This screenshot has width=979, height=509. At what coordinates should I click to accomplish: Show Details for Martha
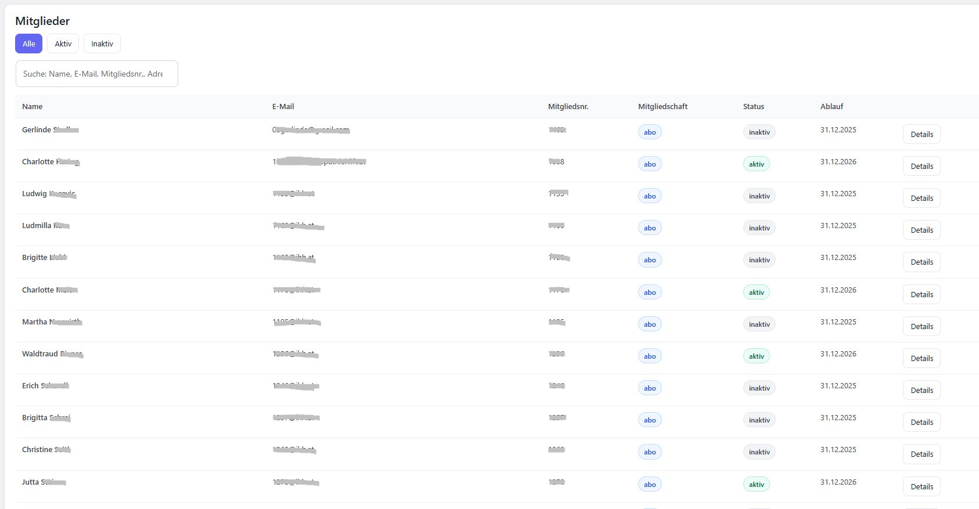[921, 326]
